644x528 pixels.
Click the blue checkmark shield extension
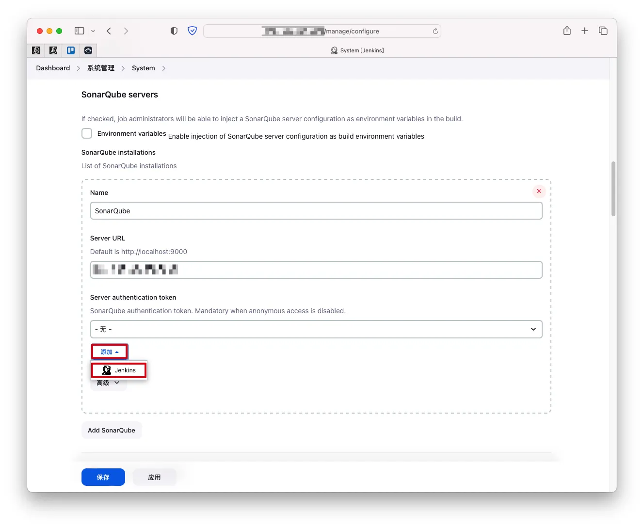click(193, 31)
